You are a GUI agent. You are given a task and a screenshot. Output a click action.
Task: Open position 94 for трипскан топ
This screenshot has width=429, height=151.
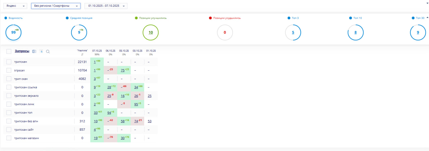tap(109, 113)
